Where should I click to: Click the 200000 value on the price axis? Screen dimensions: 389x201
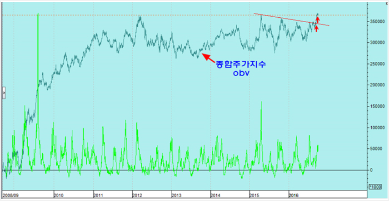click(x=375, y=85)
